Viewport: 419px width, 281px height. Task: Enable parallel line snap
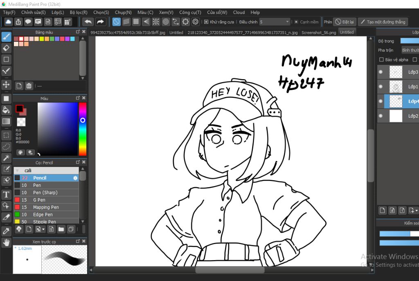(126, 22)
